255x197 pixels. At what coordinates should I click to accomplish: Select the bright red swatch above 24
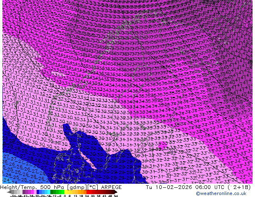pyautogui.click(x=88, y=192)
